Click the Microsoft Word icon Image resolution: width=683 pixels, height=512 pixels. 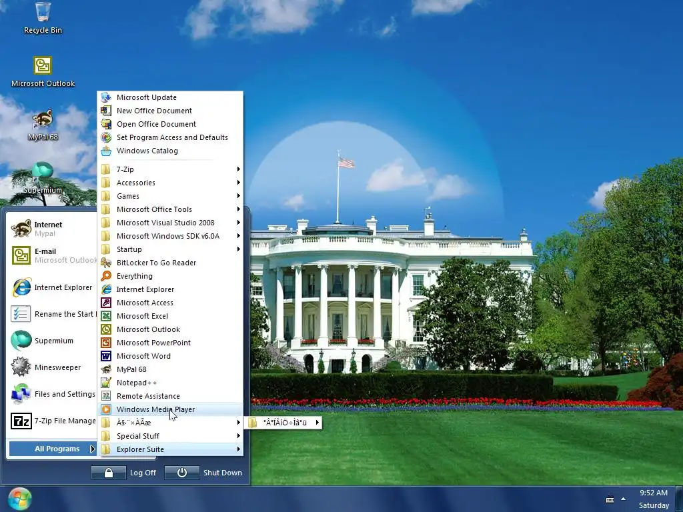(x=106, y=356)
